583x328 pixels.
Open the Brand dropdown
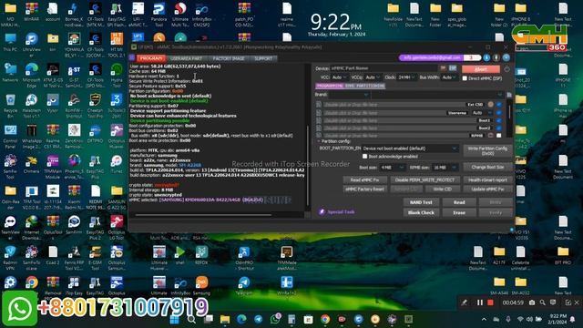pyautogui.click(x=349, y=95)
